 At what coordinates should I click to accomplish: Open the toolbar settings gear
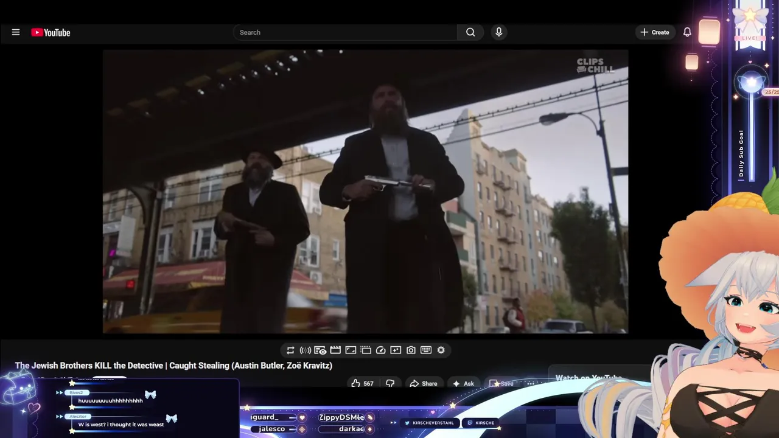pyautogui.click(x=441, y=350)
